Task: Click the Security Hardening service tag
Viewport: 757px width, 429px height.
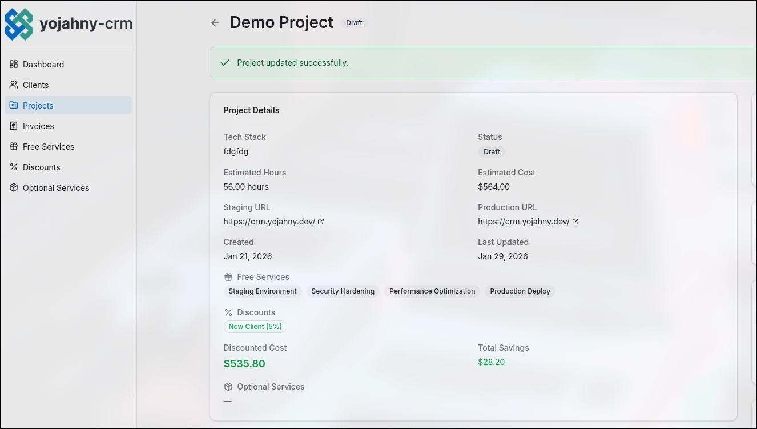Action: pyautogui.click(x=343, y=291)
